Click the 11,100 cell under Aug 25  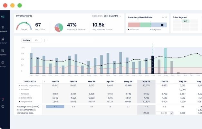[x=183, y=113]
